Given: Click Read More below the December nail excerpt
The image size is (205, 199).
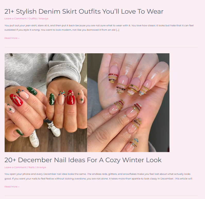Looking at the screenshot, I should point(12,187).
